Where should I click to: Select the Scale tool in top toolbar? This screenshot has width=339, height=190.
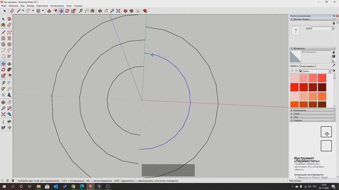(73, 11)
